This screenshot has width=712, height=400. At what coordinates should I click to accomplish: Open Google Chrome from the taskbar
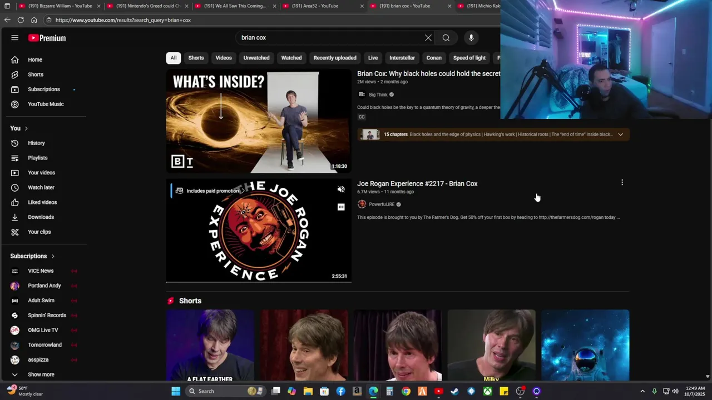click(406, 391)
